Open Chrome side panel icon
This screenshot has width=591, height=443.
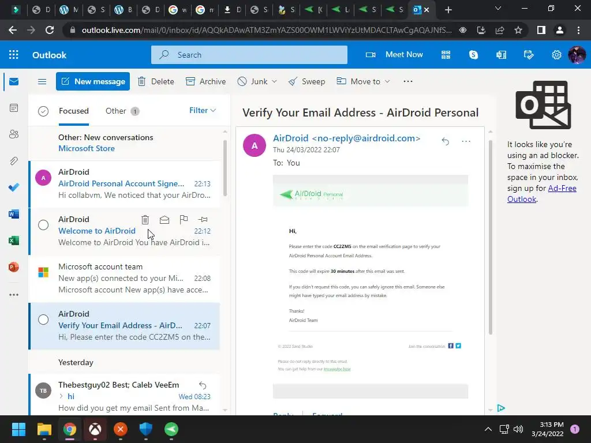(x=541, y=30)
